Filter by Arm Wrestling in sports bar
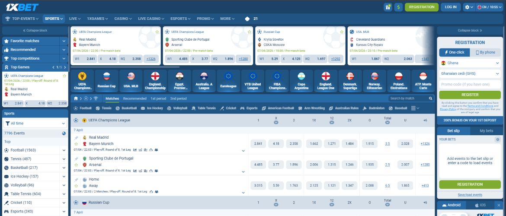Screen dimensions: 506x216 (311, 108)
